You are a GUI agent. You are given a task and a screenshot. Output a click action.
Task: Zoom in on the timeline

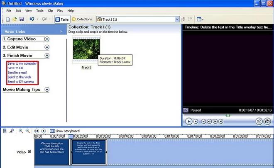coord(21,131)
